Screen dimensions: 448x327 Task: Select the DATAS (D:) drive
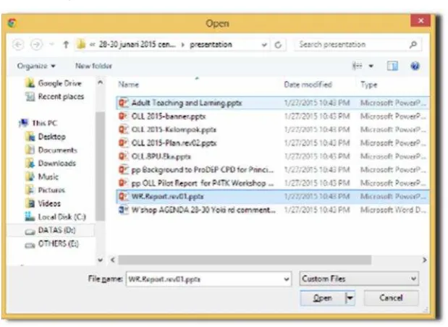click(x=50, y=231)
